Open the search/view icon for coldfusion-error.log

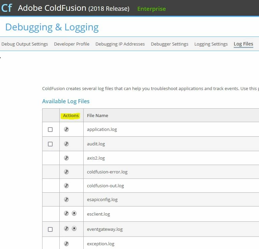pos(66,172)
